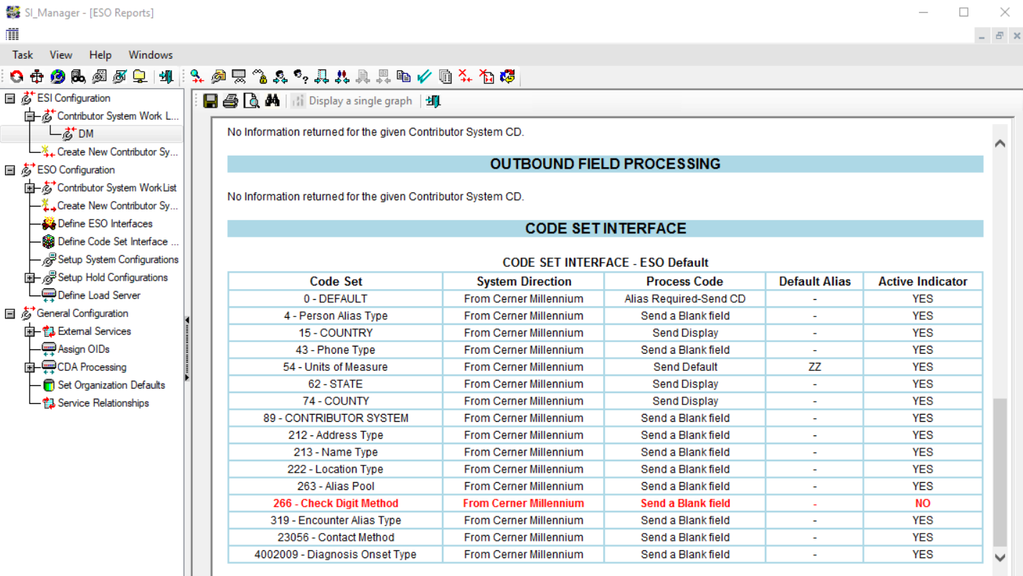Click the folder with wrench toolbar icon
This screenshot has width=1023, height=576.
(218, 77)
